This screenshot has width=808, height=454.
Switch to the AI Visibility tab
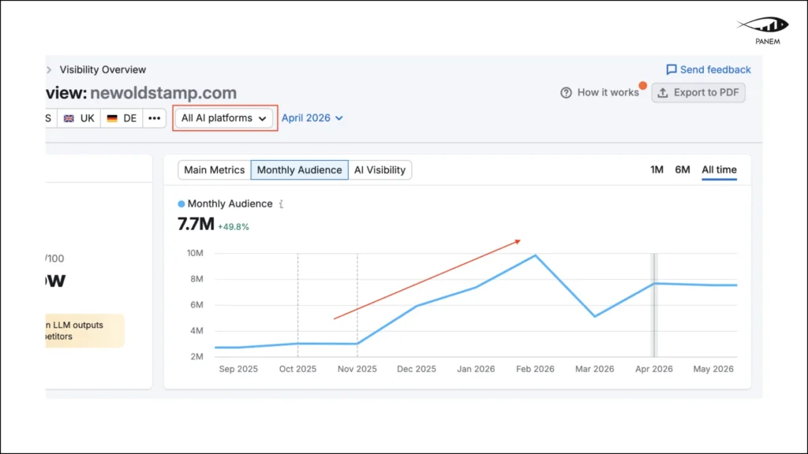coord(380,170)
